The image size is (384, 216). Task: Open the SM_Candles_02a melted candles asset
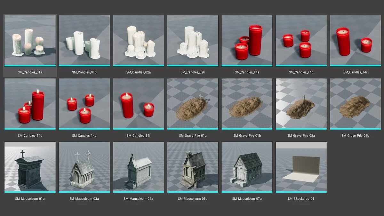tap(139, 41)
